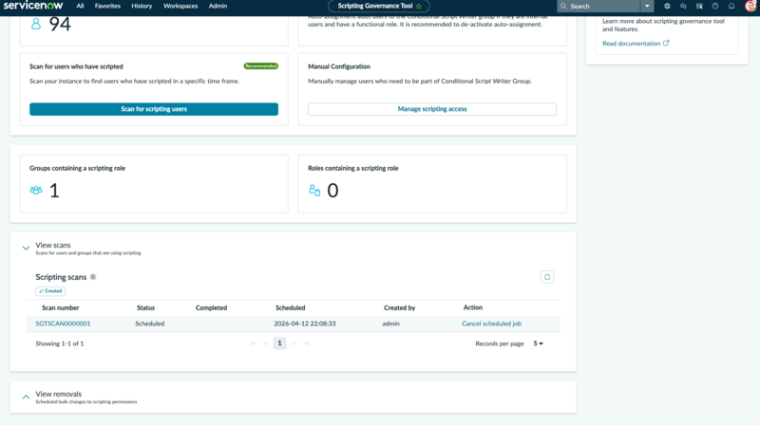Click the admin created-by cell

click(390, 323)
